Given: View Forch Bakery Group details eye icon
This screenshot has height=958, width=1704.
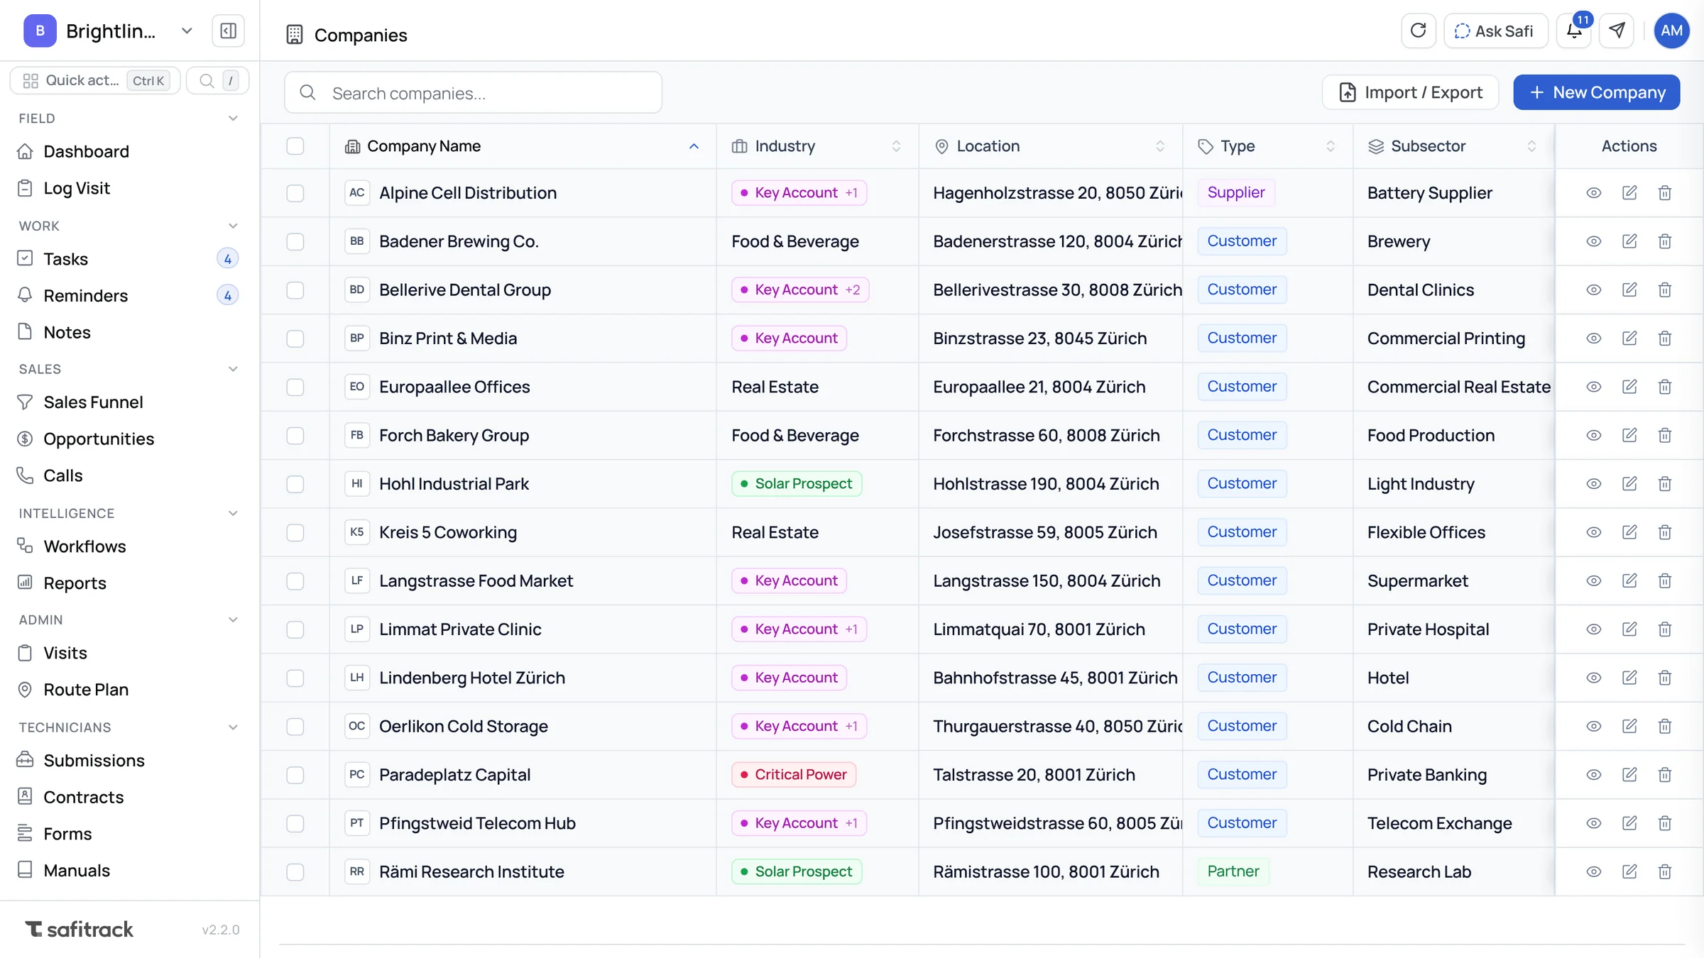Looking at the screenshot, I should (x=1594, y=435).
